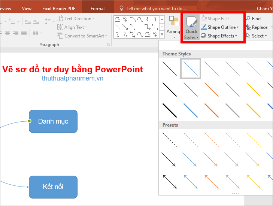This screenshot has width=273, height=206.
Task: Click the thuthuatphanmem.vn subtitle text
Action: (73, 78)
